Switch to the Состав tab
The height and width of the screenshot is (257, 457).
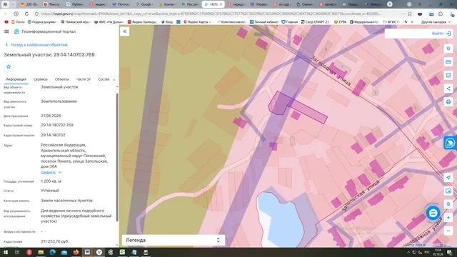(x=104, y=79)
